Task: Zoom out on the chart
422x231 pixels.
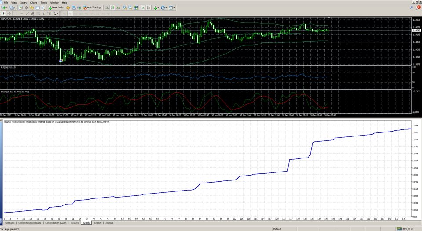Action: click(130, 7)
